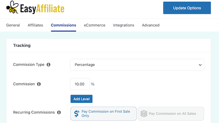Click the info icon beside Commission
The width and height of the screenshot is (219, 123).
pyautogui.click(x=39, y=84)
